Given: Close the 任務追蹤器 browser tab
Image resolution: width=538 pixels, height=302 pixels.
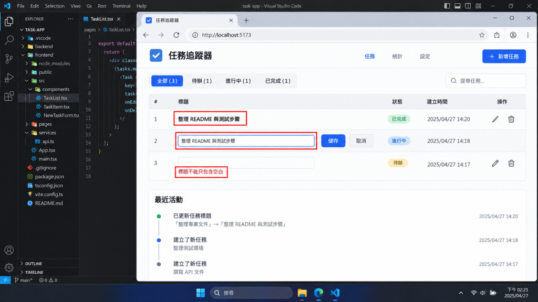Looking at the screenshot, I should tap(231, 20).
